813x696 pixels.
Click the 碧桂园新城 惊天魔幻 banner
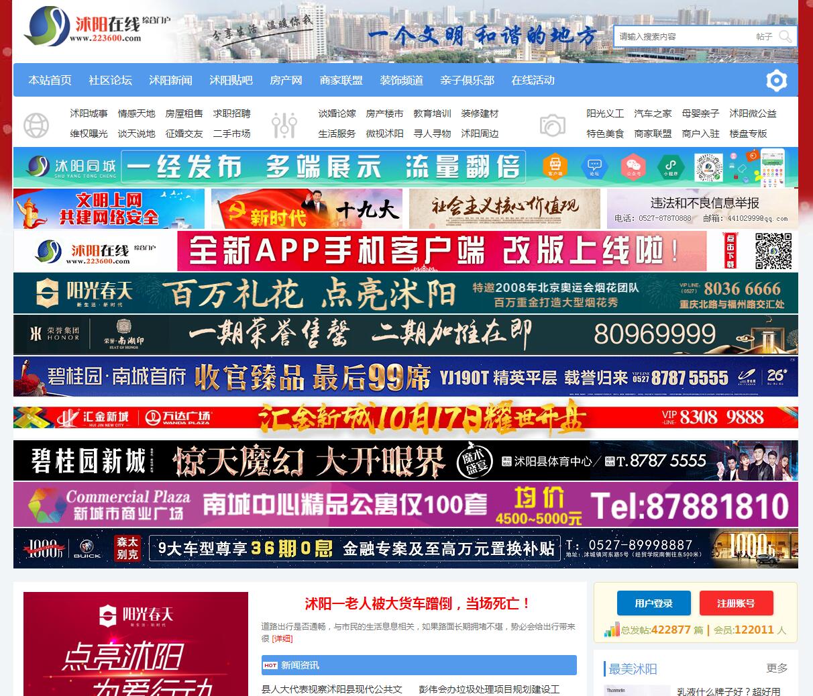[406, 460]
